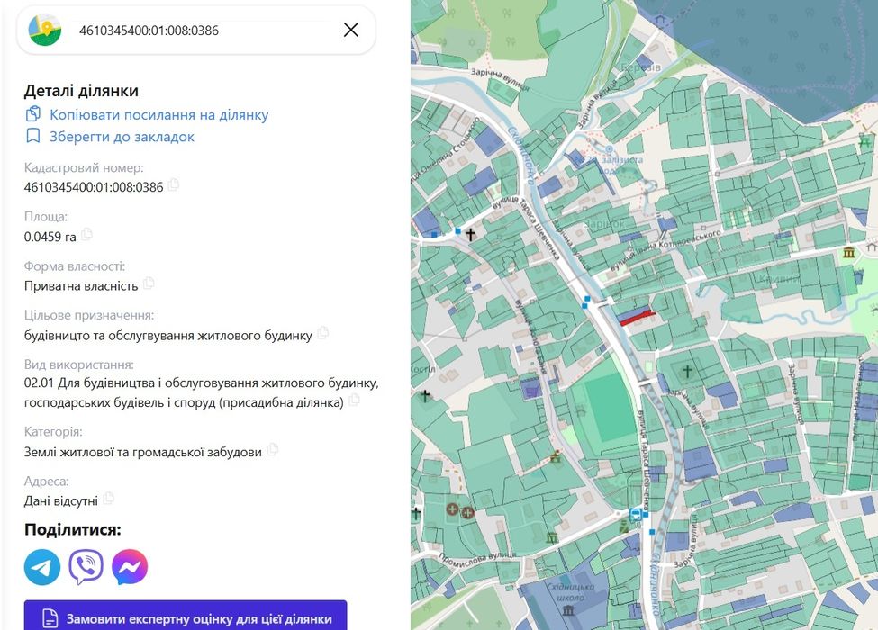The height and width of the screenshot is (630, 878).
Task: Click the cadastral number search field
Action: tap(198, 31)
